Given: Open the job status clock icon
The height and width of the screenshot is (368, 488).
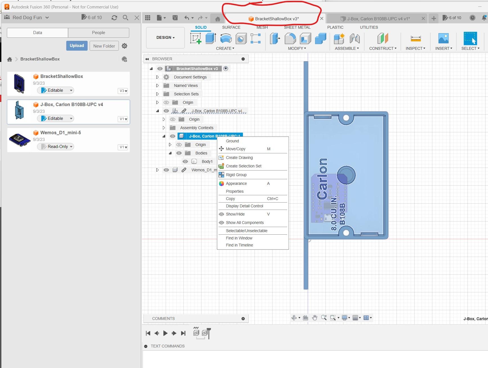Looking at the screenshot, I should 473,18.
